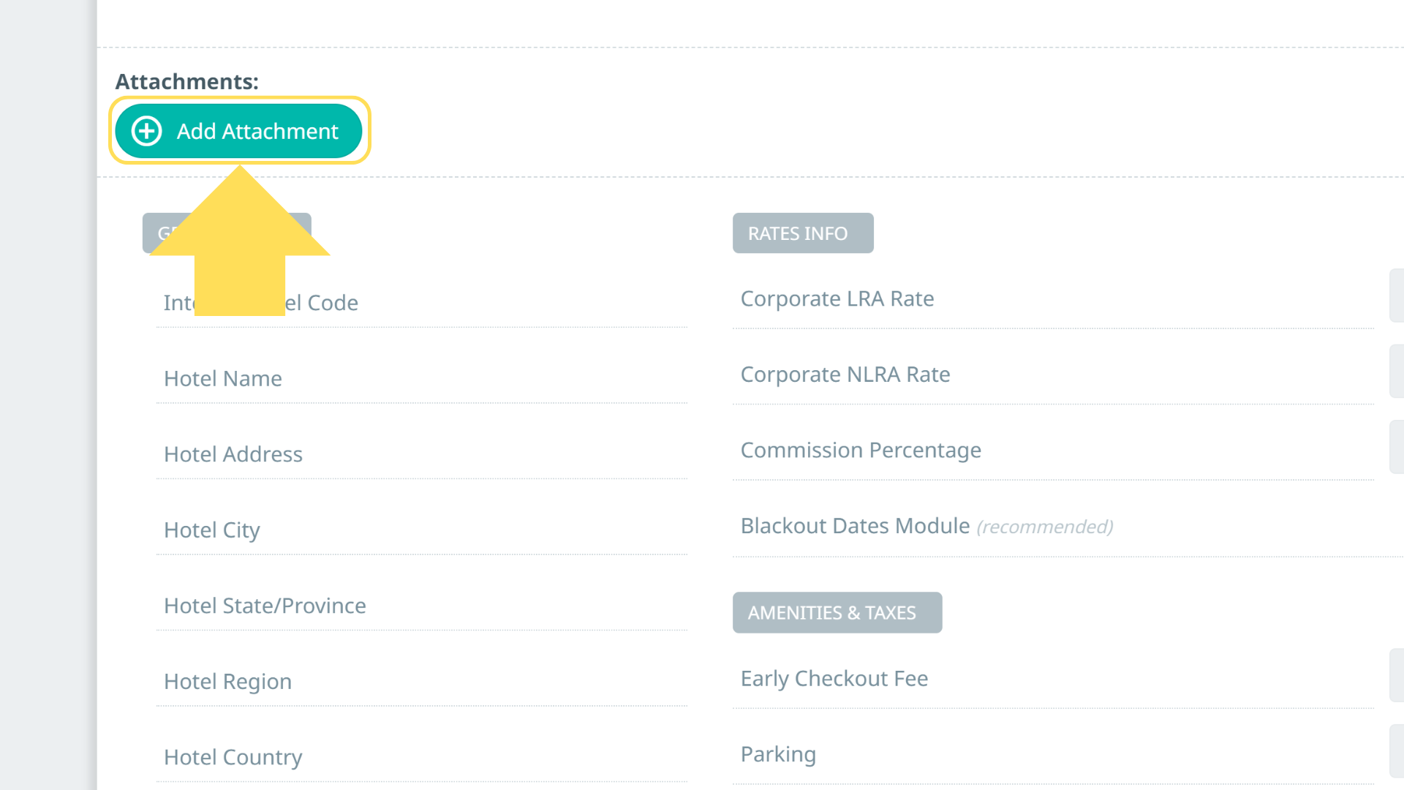
Task: Click Blackout Dates Module recommended item
Action: [x=926, y=526]
